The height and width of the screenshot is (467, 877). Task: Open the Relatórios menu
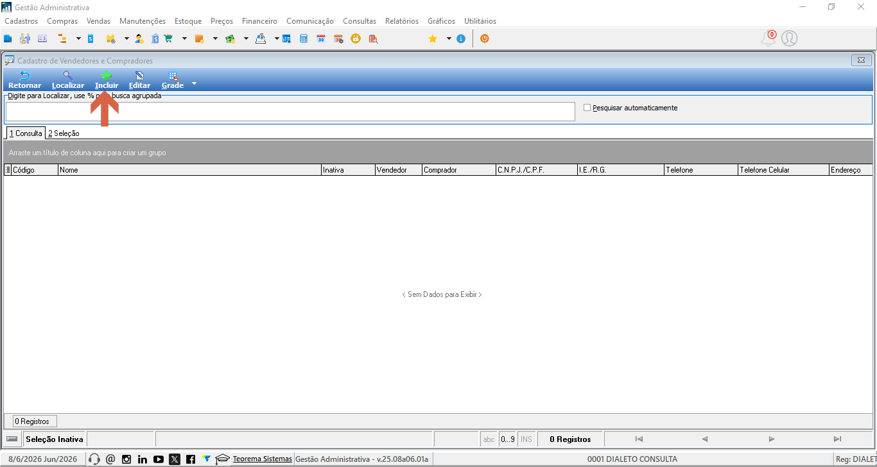click(x=402, y=21)
